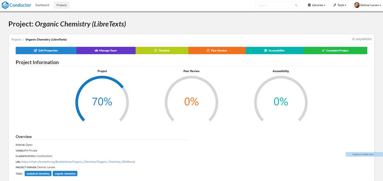Open the project Timeline button
The width and height of the screenshot is (383, 181).
(x=162, y=50)
